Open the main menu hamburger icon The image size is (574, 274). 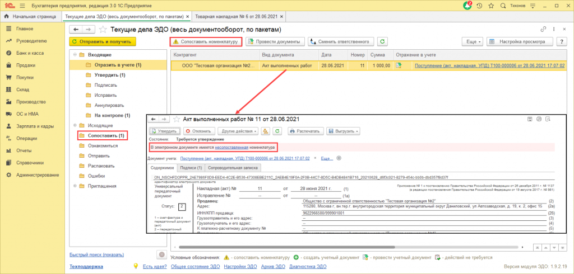click(22, 6)
